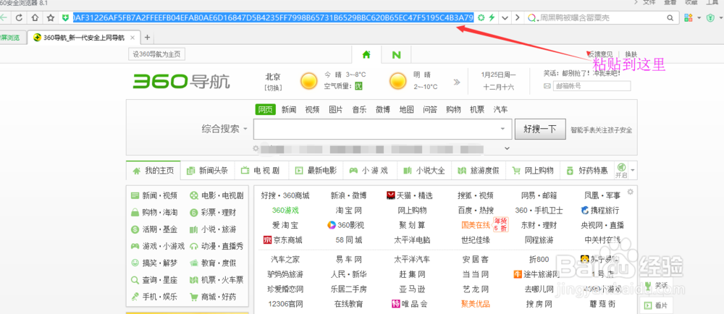The height and width of the screenshot is (314, 724).
Task: Open search suggestions dropdown in main search box
Action: point(503,129)
